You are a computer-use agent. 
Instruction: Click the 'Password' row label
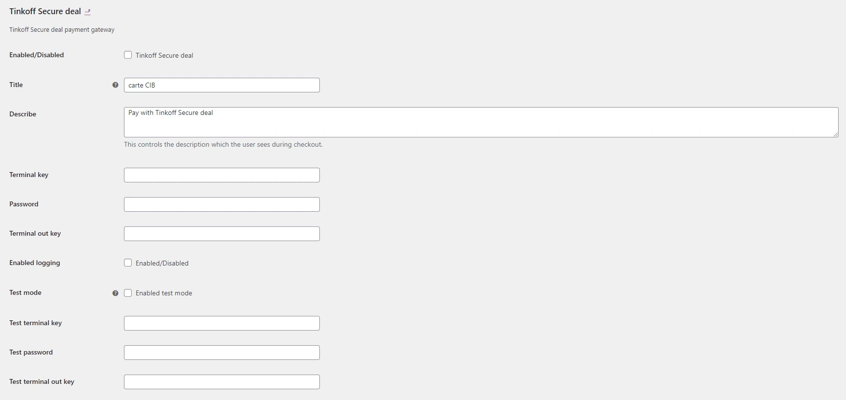pos(24,204)
